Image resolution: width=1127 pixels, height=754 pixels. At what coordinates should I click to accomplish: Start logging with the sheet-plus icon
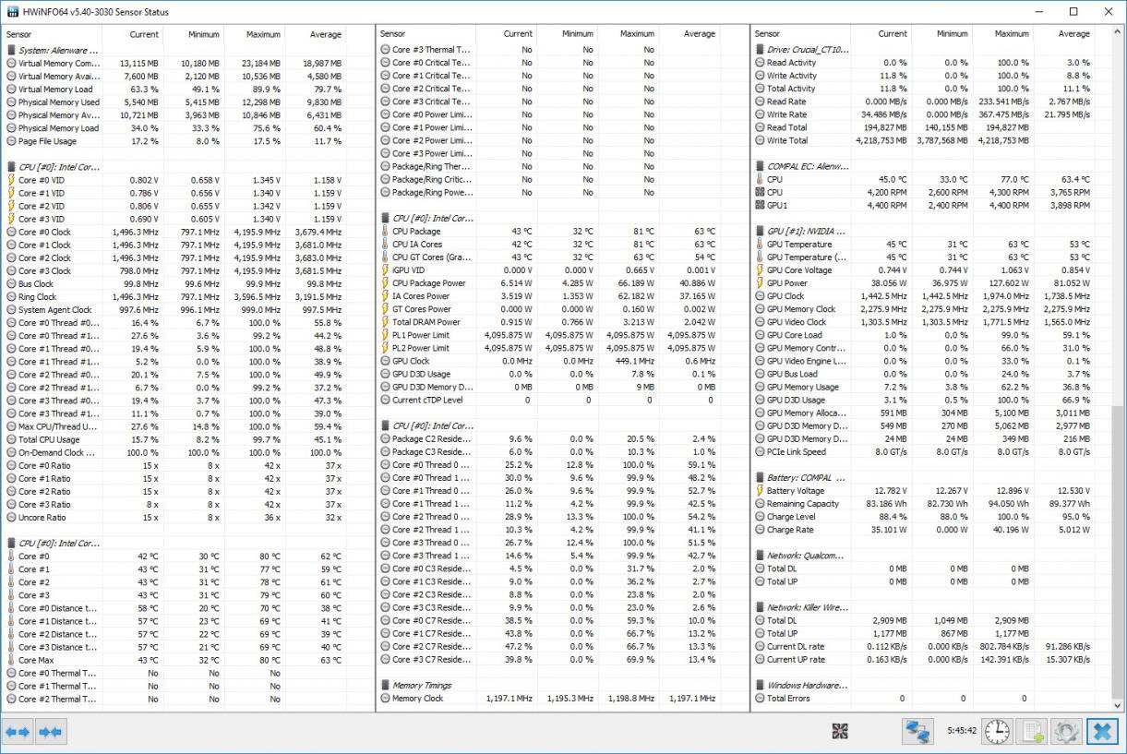pyautogui.click(x=1032, y=732)
